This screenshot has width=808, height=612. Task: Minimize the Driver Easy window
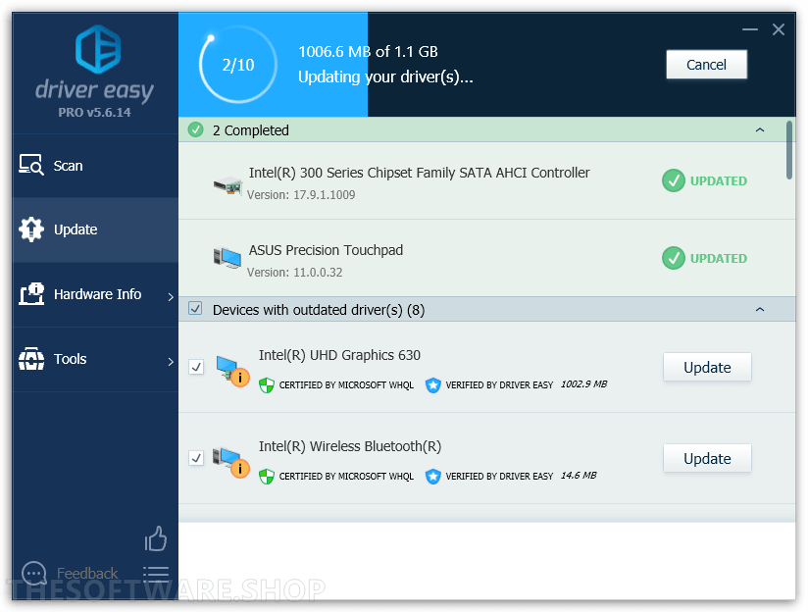750,29
